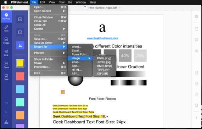Choose Print... in File menu

coord(49,73)
